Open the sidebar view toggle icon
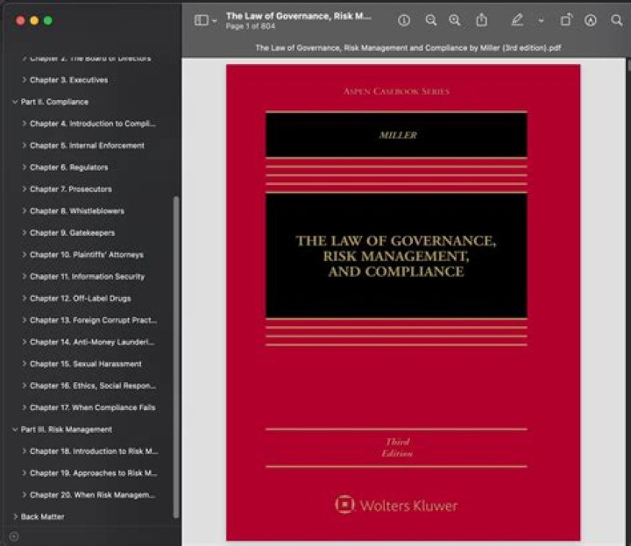The width and height of the screenshot is (631, 546). click(202, 20)
